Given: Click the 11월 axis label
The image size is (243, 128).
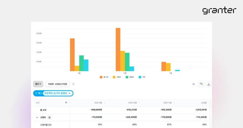Looking at the screenshot, I should (x=171, y=73).
